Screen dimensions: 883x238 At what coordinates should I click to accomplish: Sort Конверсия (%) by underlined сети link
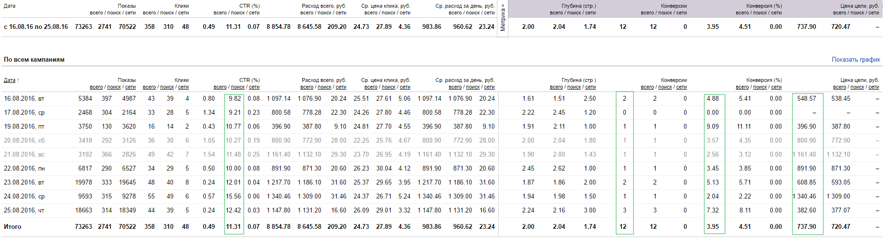coord(777,87)
